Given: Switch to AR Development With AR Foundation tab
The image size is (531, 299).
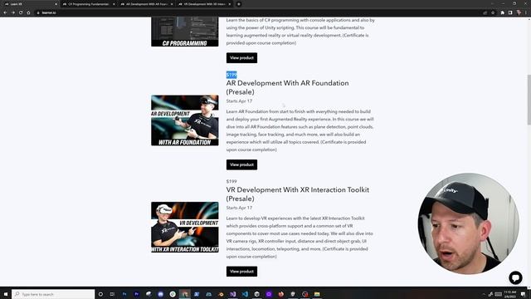Looking at the screenshot, I should pyautogui.click(x=146, y=4).
